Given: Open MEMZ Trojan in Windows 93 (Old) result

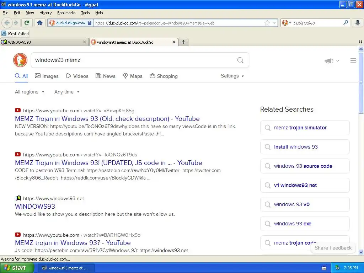Looking at the screenshot, I should (x=107, y=119).
